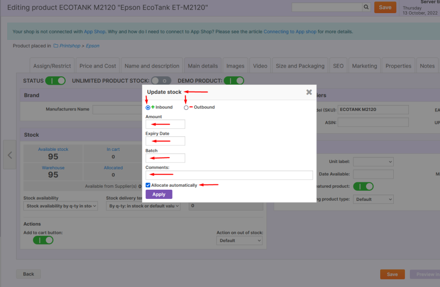Screen dimensions: 440x287
Task: Click the Amount input field
Action: coord(165,124)
